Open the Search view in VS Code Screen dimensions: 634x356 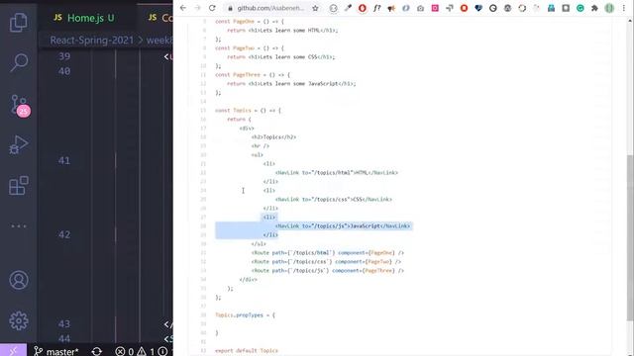click(19, 62)
